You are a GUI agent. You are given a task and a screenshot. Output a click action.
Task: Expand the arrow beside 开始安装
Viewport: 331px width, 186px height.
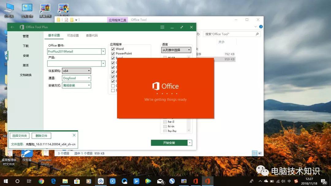coord(190,143)
